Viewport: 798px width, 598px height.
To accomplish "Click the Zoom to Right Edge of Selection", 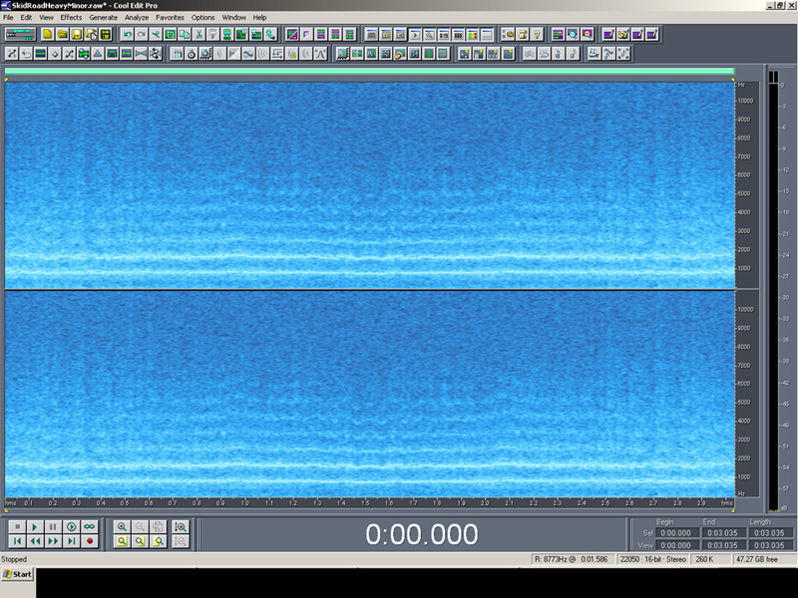I will [x=159, y=541].
